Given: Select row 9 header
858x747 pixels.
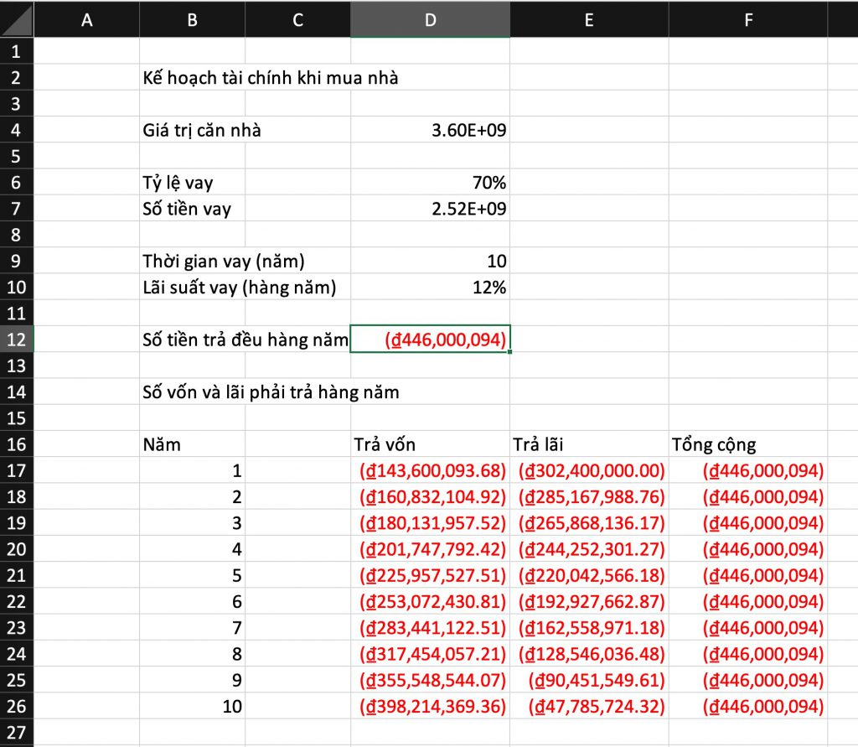Looking at the screenshot, I should (17, 261).
